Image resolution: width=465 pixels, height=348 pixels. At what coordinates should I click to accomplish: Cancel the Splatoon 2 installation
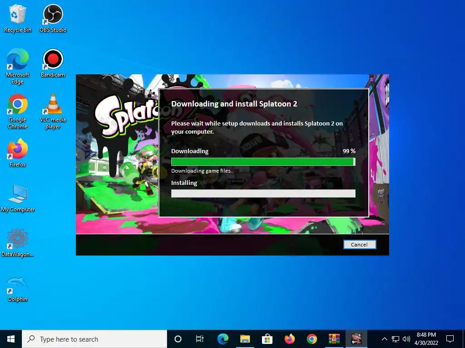click(360, 244)
